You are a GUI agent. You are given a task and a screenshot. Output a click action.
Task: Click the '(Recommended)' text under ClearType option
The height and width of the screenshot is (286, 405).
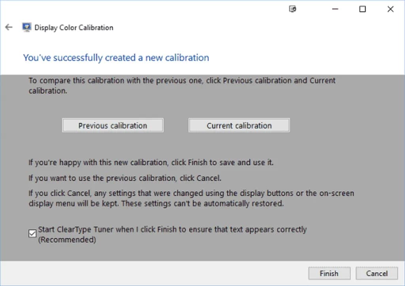[67, 240]
